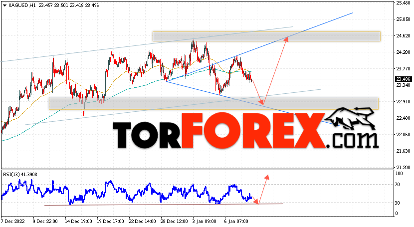This screenshot has height=227, width=414.
Task: Select the 24.200 price axis label
Action: click(403, 52)
